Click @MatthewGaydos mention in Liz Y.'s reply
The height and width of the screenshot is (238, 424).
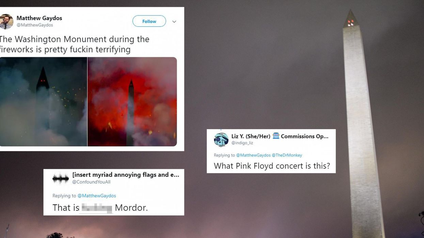pyautogui.click(x=253, y=155)
